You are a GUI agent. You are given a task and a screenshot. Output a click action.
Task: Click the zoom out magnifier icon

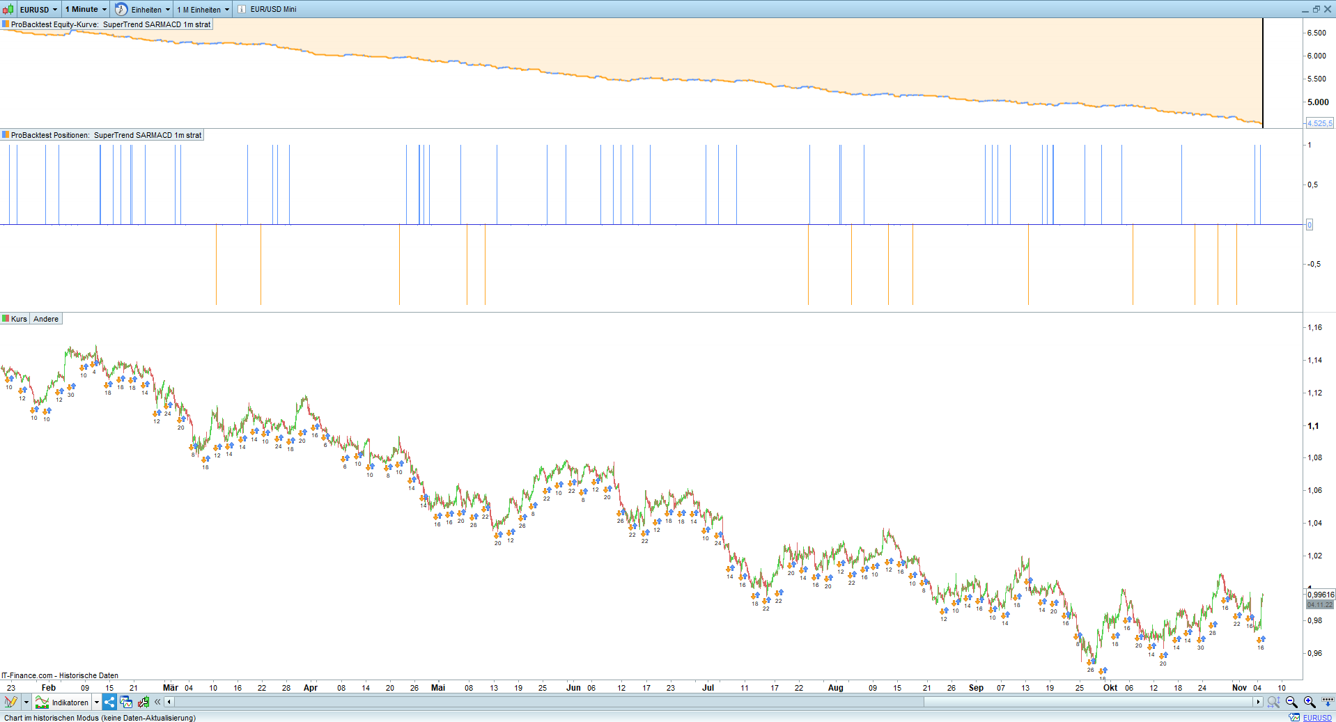click(1291, 702)
